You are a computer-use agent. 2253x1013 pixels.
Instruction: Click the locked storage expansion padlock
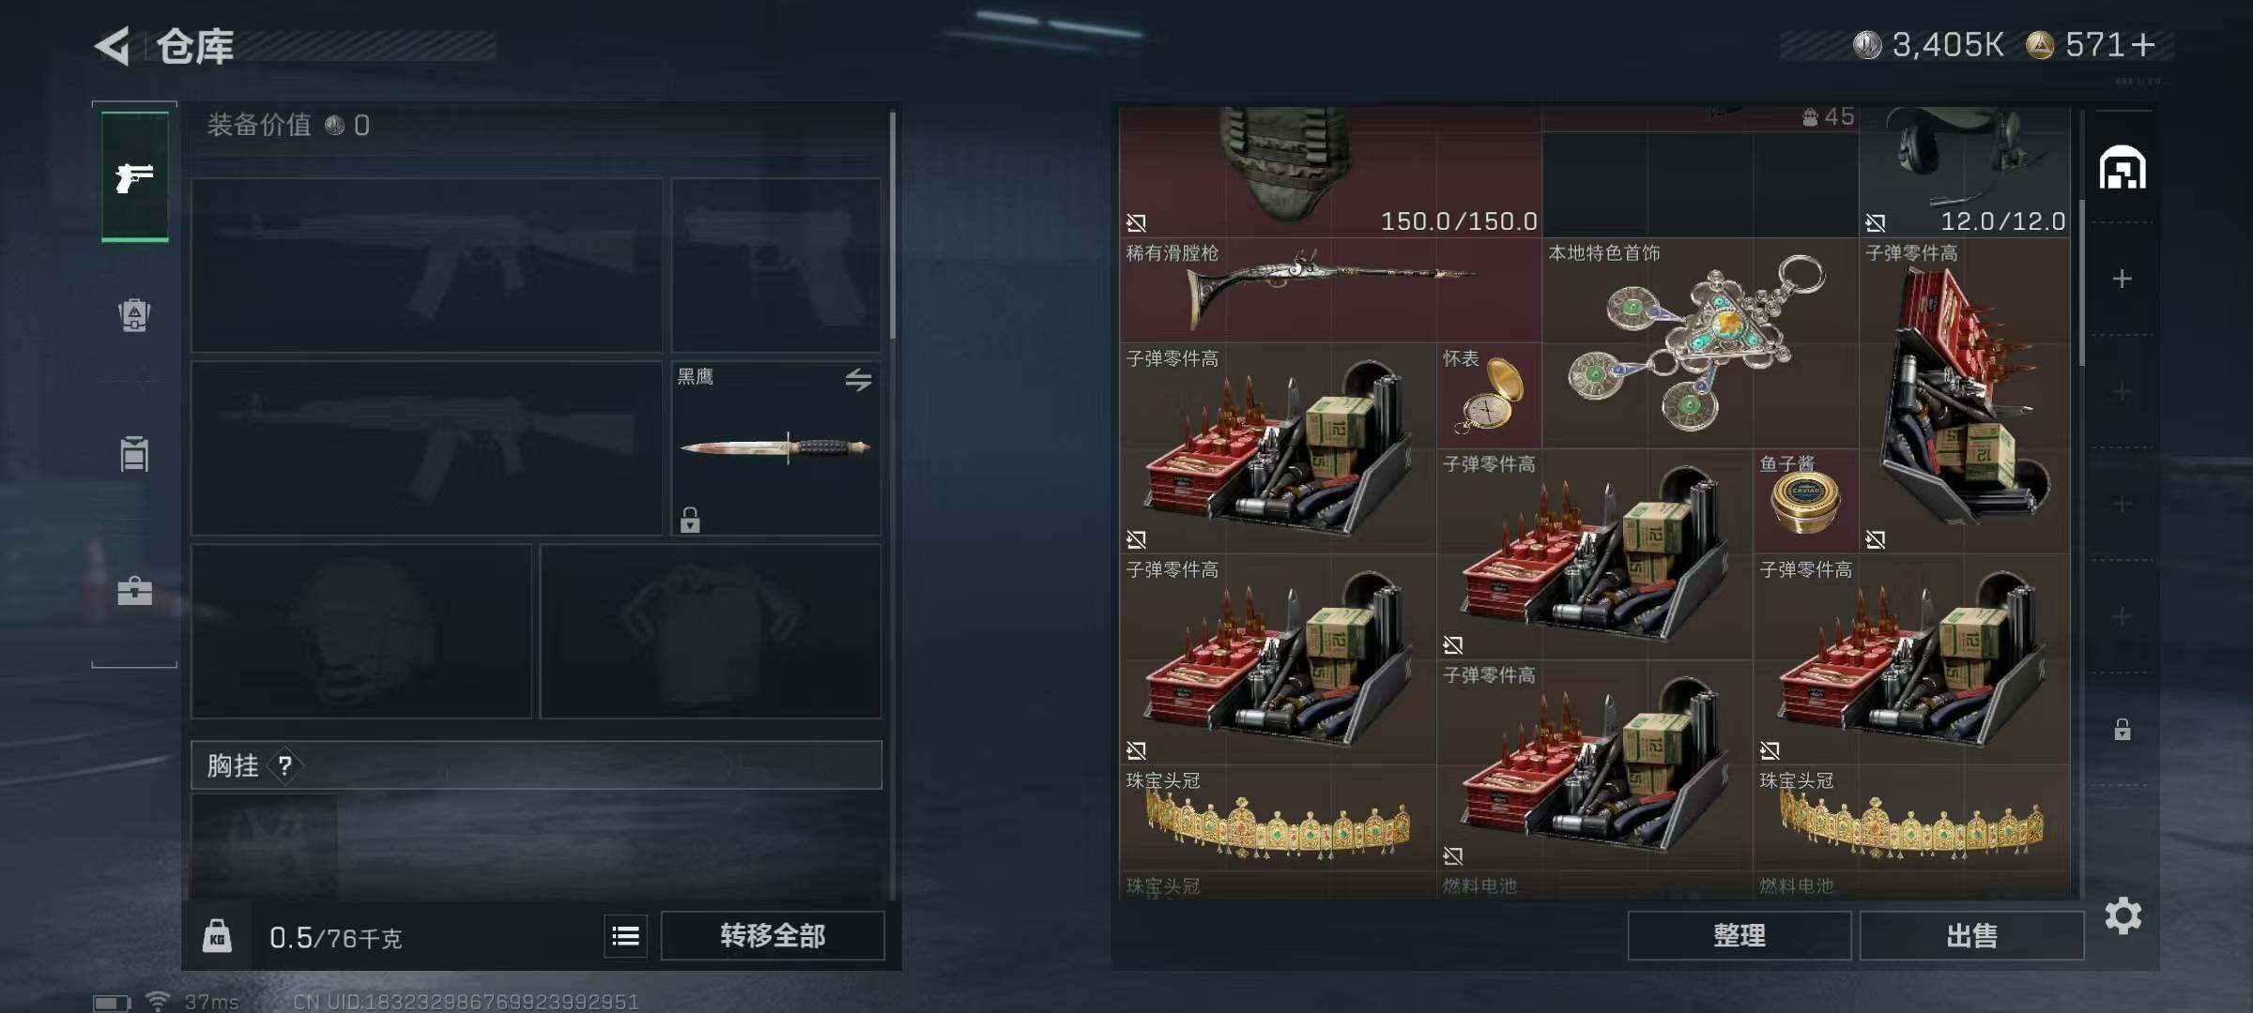[x=2122, y=729]
